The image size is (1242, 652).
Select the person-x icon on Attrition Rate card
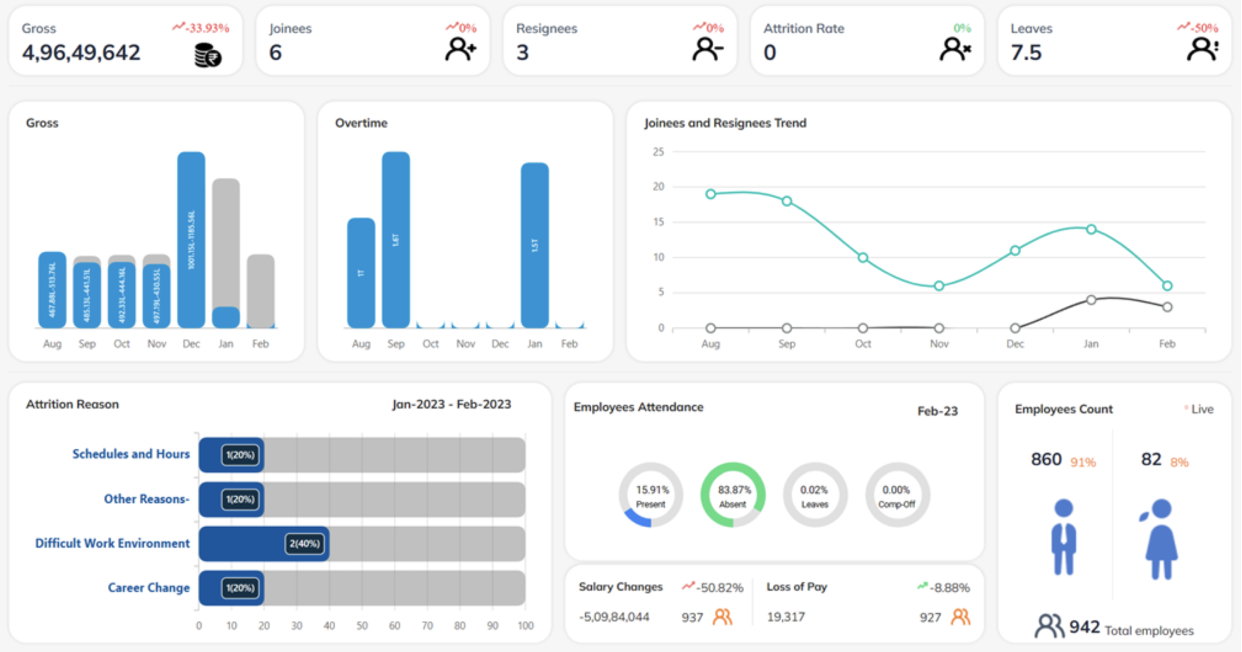953,50
